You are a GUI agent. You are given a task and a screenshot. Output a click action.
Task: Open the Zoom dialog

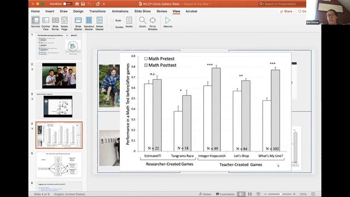142,22
